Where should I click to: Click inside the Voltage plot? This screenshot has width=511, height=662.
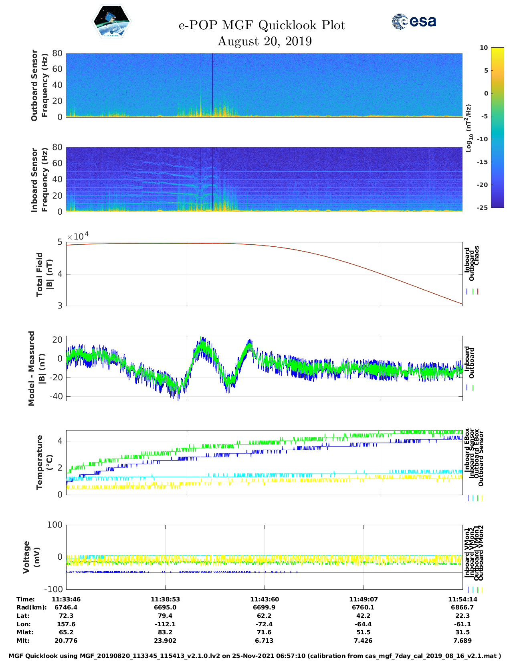click(x=264, y=557)
